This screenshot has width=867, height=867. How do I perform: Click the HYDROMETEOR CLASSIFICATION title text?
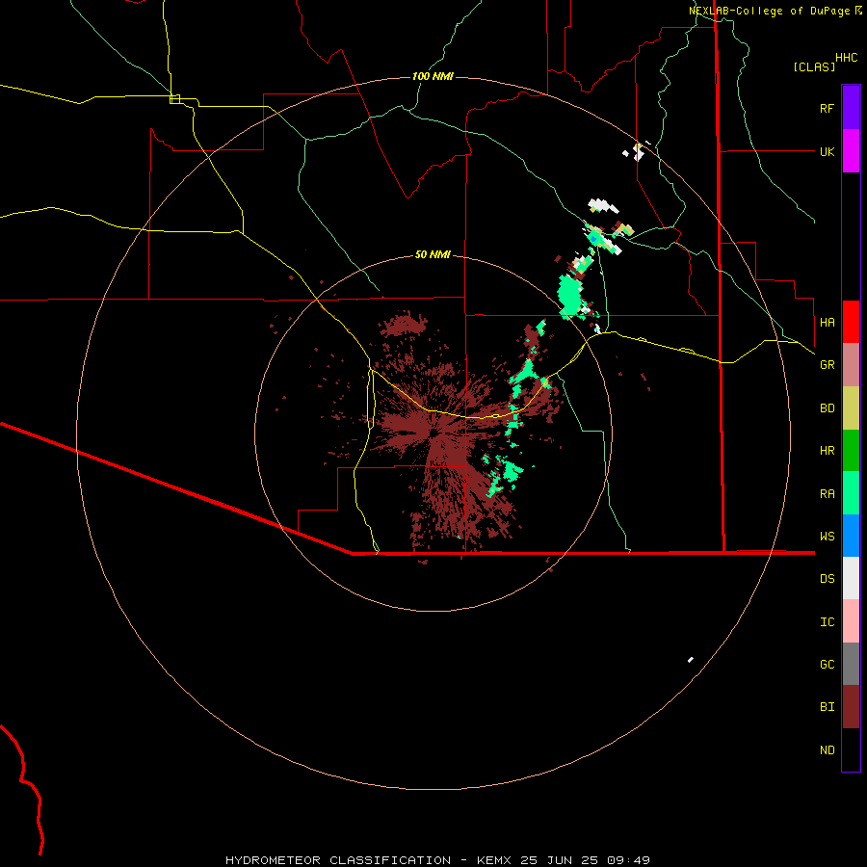[x=338, y=860]
